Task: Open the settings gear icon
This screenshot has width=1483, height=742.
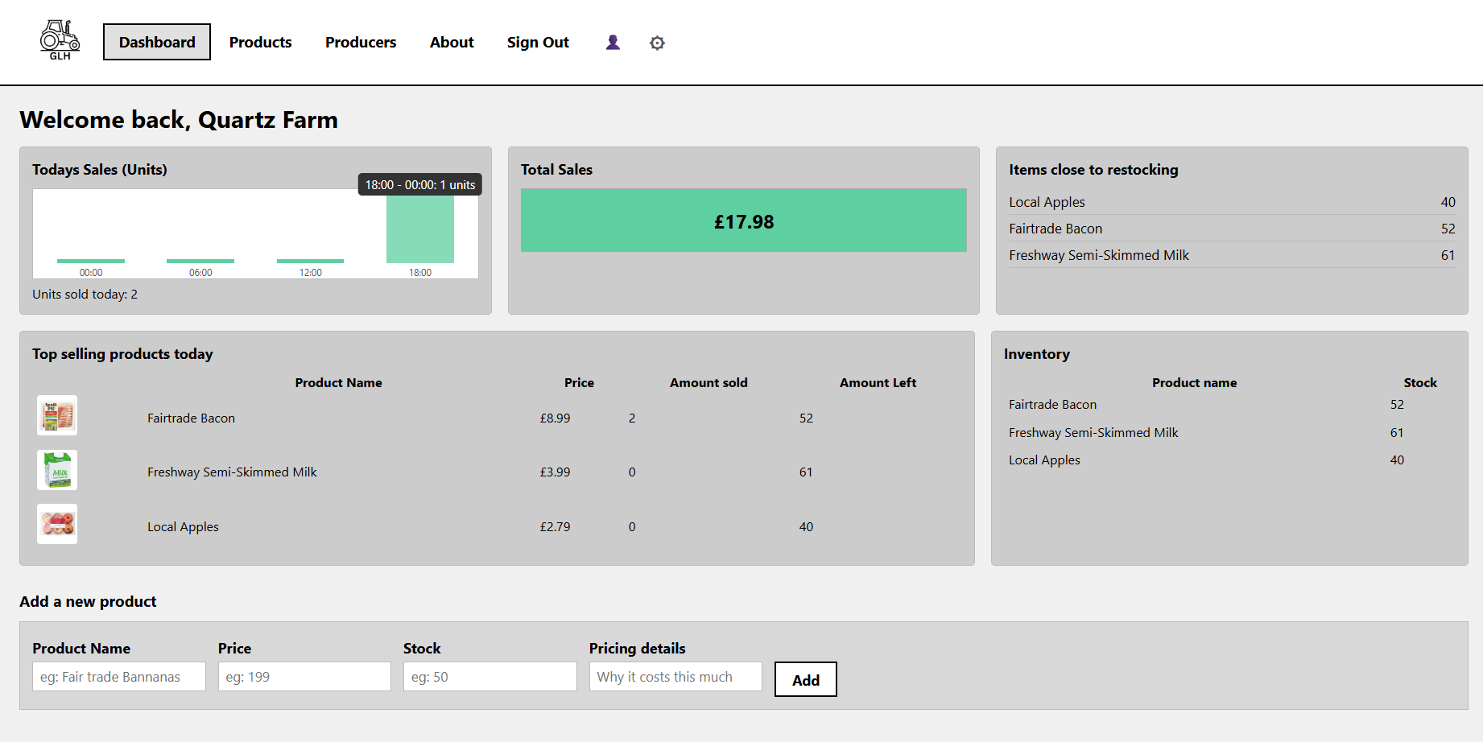Action: click(657, 43)
